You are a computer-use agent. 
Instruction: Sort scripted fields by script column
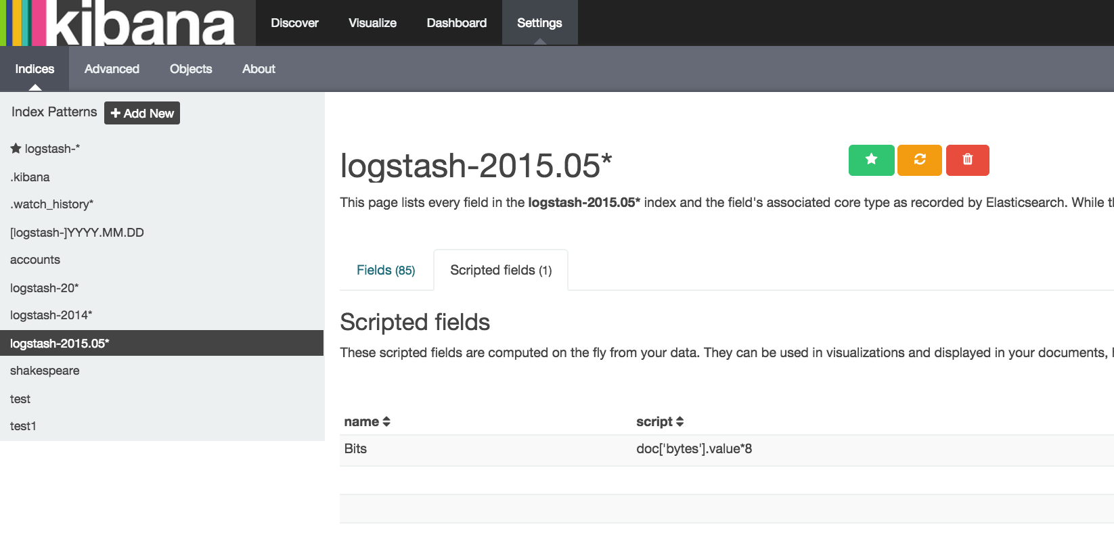(660, 421)
